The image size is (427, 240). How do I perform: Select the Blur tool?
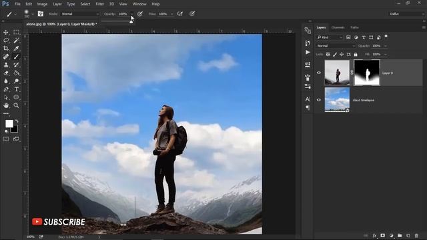coord(6,81)
